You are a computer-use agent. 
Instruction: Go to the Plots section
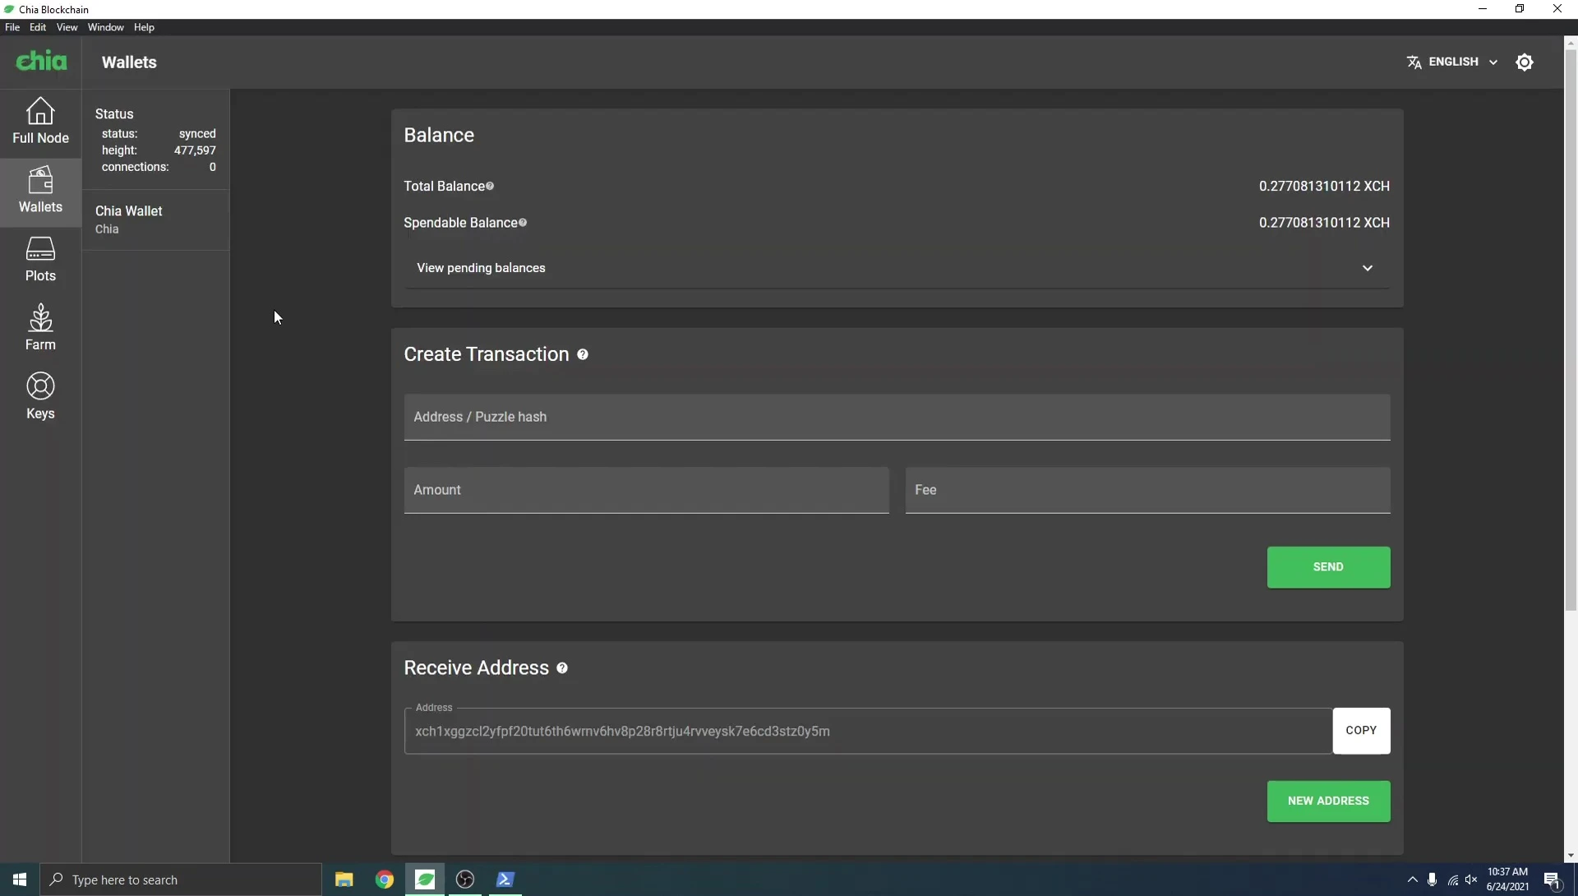click(x=40, y=259)
